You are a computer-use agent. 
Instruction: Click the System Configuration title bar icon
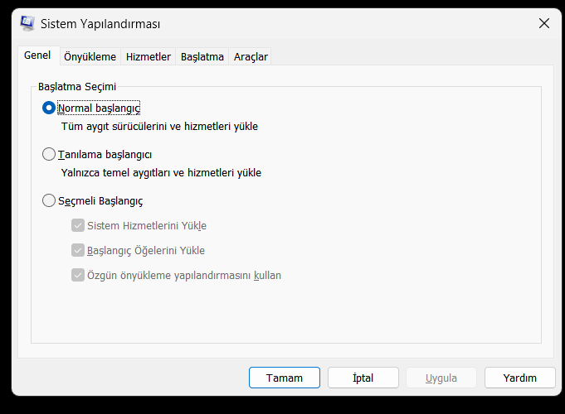pyautogui.click(x=27, y=24)
